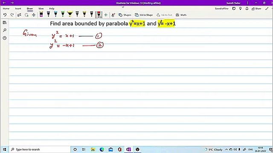
Task: Share this notebook
Action: click(256, 8)
